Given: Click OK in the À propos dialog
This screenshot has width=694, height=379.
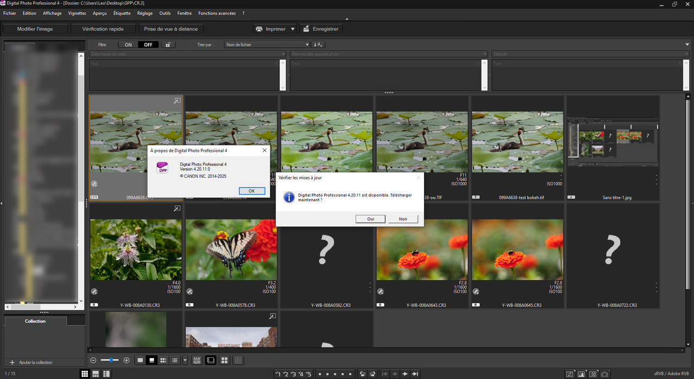Looking at the screenshot, I should coord(252,191).
